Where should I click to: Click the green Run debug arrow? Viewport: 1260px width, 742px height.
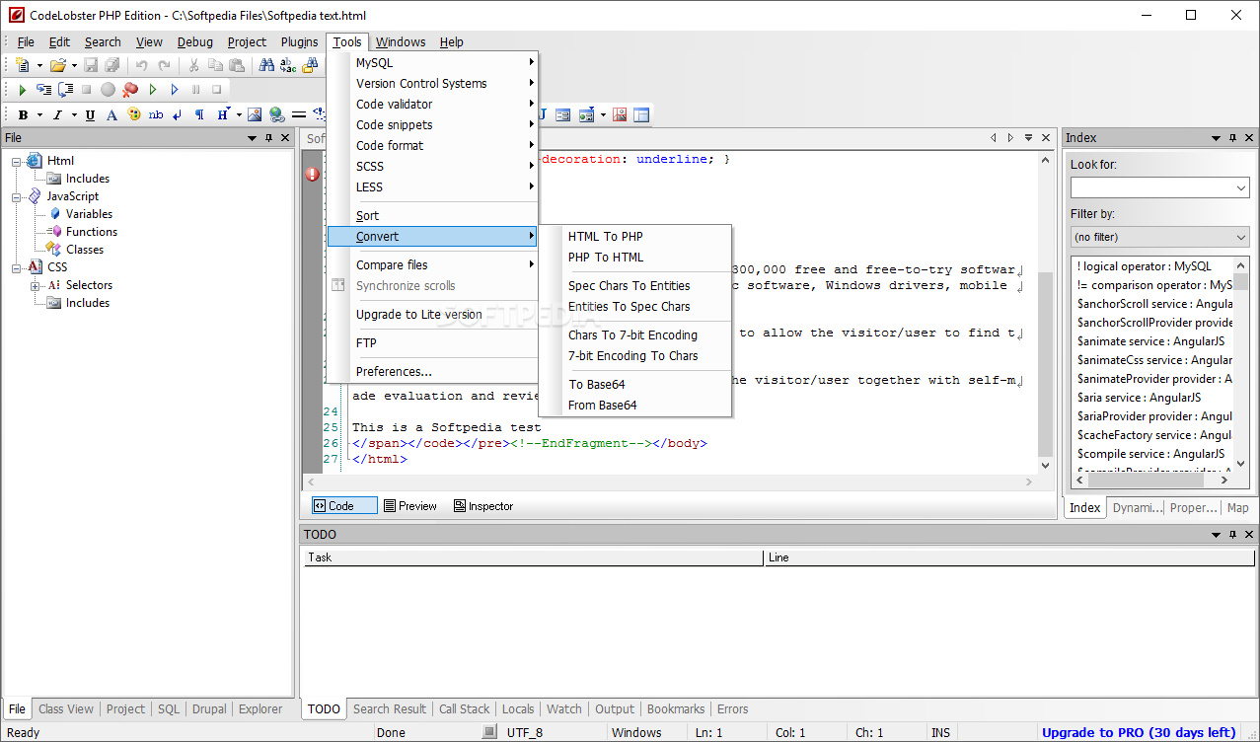23,89
